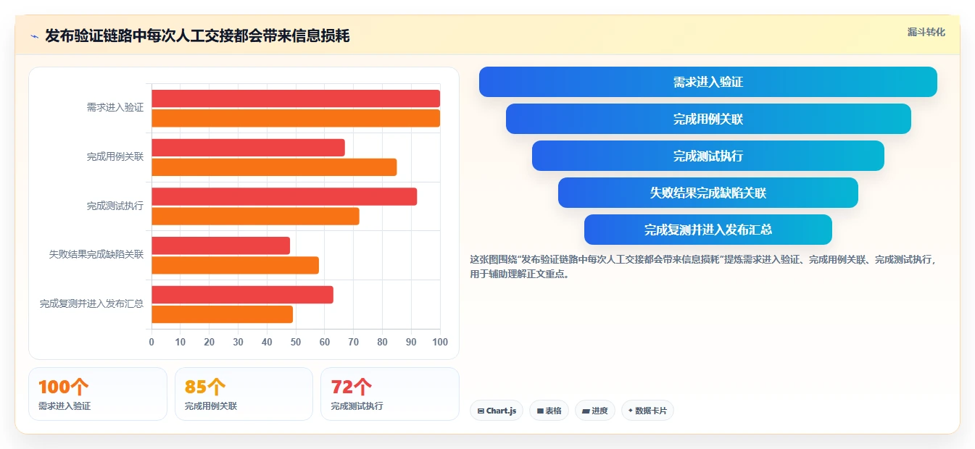
Task: Select the 完成测试执行 funnel stage
Action: click(708, 156)
